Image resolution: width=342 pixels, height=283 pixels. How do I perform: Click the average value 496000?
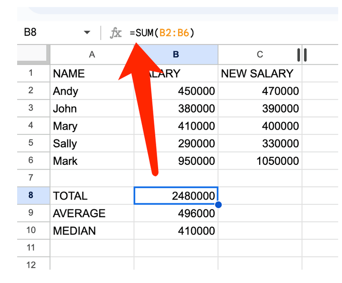(x=176, y=213)
